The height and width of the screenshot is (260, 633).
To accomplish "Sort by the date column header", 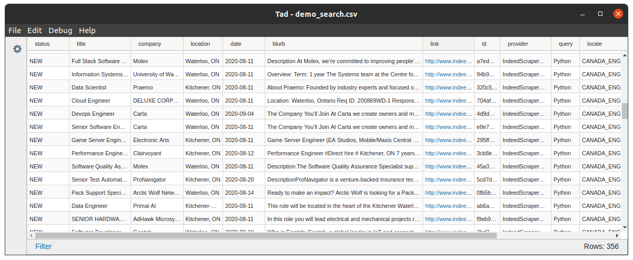I will coord(244,44).
